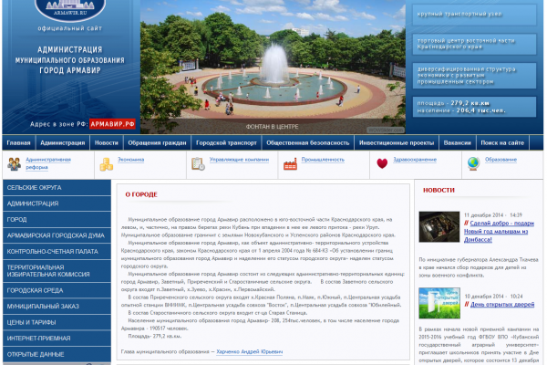Open Общественная безопасность menu item
The image size is (547, 365).
(x=308, y=143)
